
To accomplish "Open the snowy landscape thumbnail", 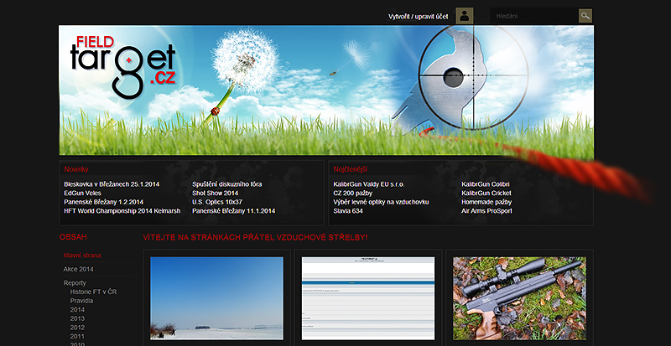I will click(x=216, y=298).
